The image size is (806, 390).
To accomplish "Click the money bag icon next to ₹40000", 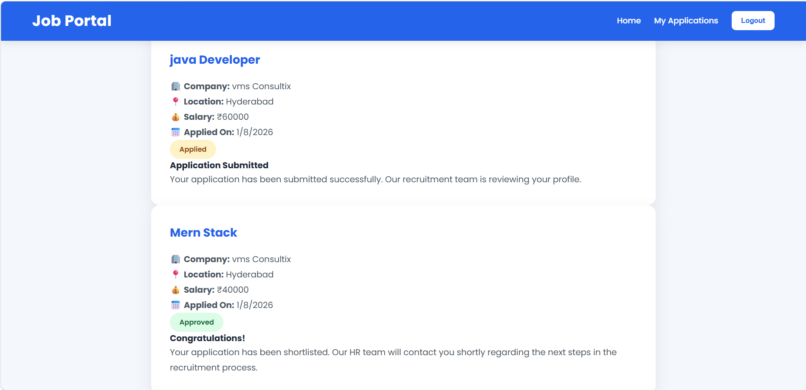I will click(x=175, y=290).
